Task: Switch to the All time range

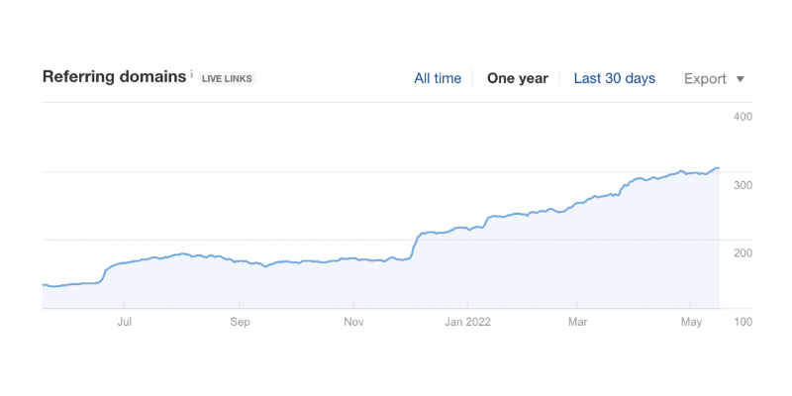Action: [438, 79]
